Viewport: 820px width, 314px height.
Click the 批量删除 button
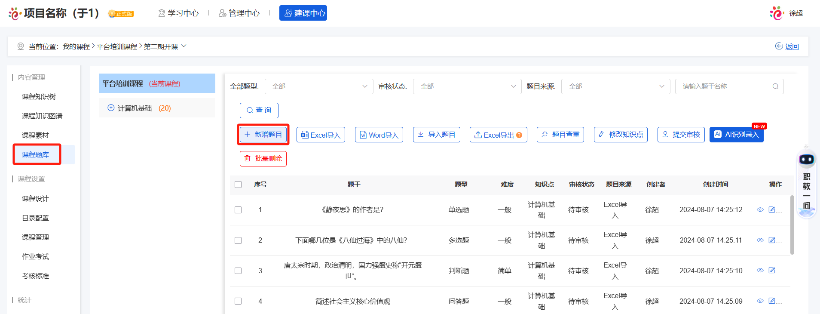point(263,159)
